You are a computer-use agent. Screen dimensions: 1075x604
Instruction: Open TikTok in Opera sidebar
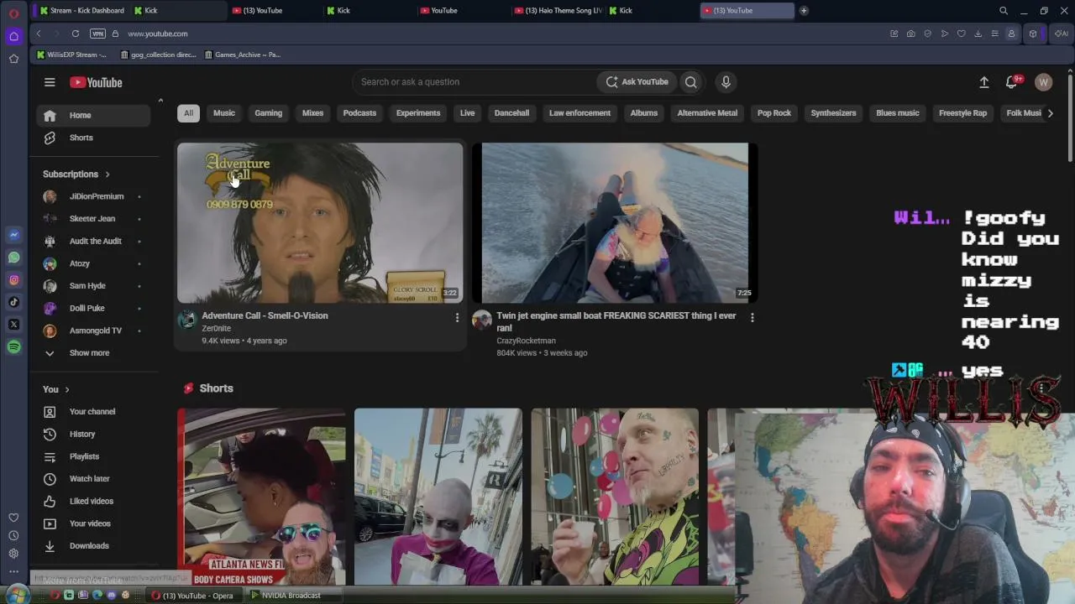13,302
